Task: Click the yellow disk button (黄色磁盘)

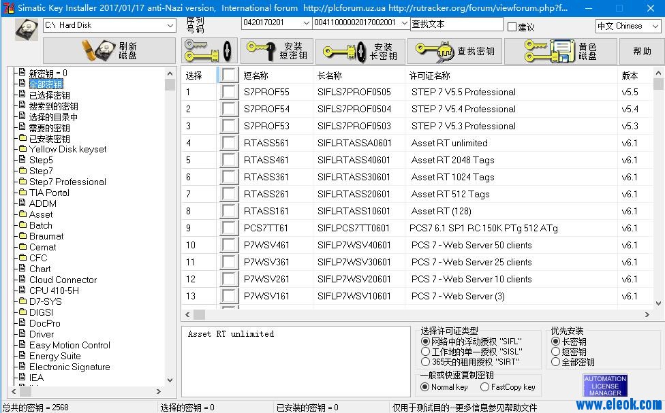Action: [560, 51]
